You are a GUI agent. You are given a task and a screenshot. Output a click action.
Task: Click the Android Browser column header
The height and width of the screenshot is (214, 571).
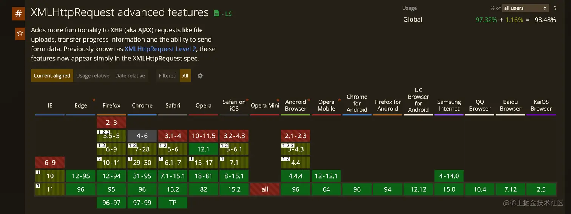pyautogui.click(x=296, y=105)
